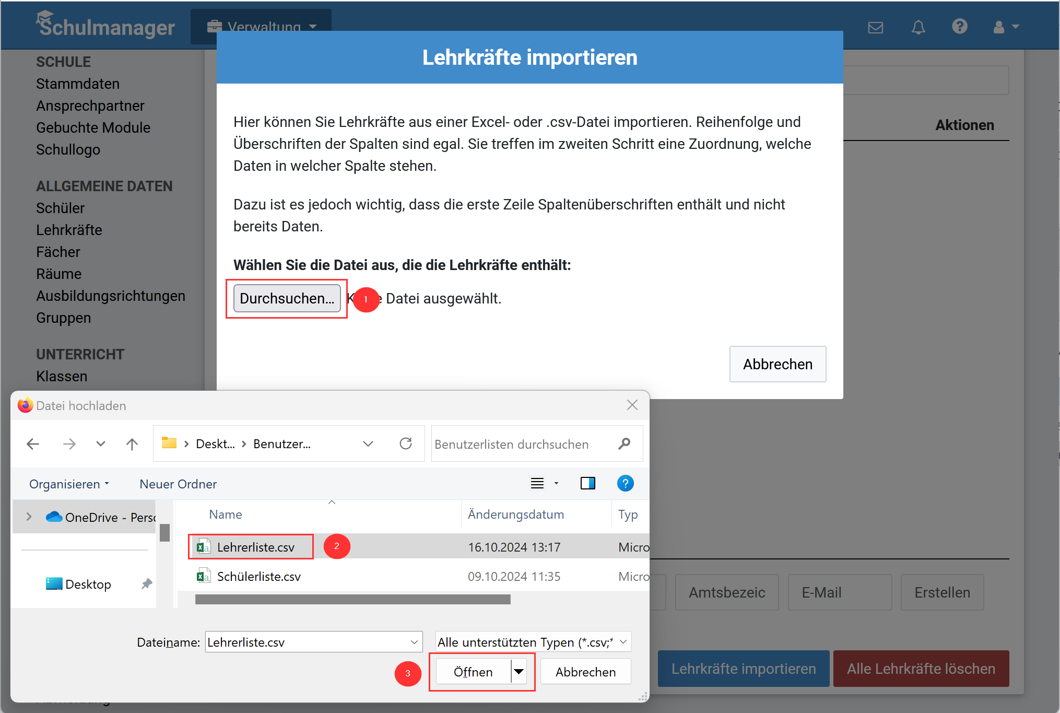
Task: Click the Amtsbezeichnung input field
Action: click(x=727, y=592)
